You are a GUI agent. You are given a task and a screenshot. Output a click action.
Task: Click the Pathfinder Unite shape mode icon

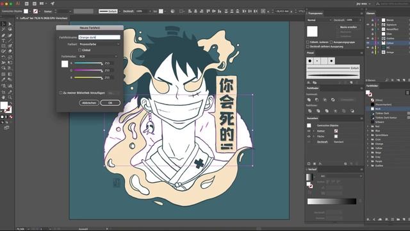pos(309,99)
